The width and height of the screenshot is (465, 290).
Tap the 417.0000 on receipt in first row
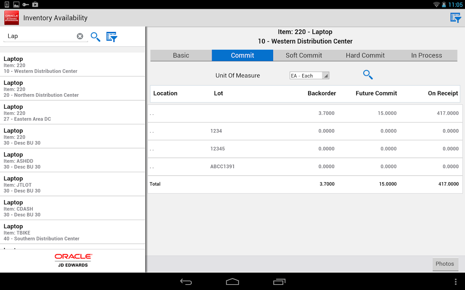click(448, 113)
